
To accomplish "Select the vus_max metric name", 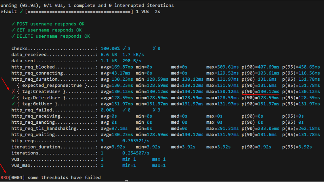I will click(21, 166).
